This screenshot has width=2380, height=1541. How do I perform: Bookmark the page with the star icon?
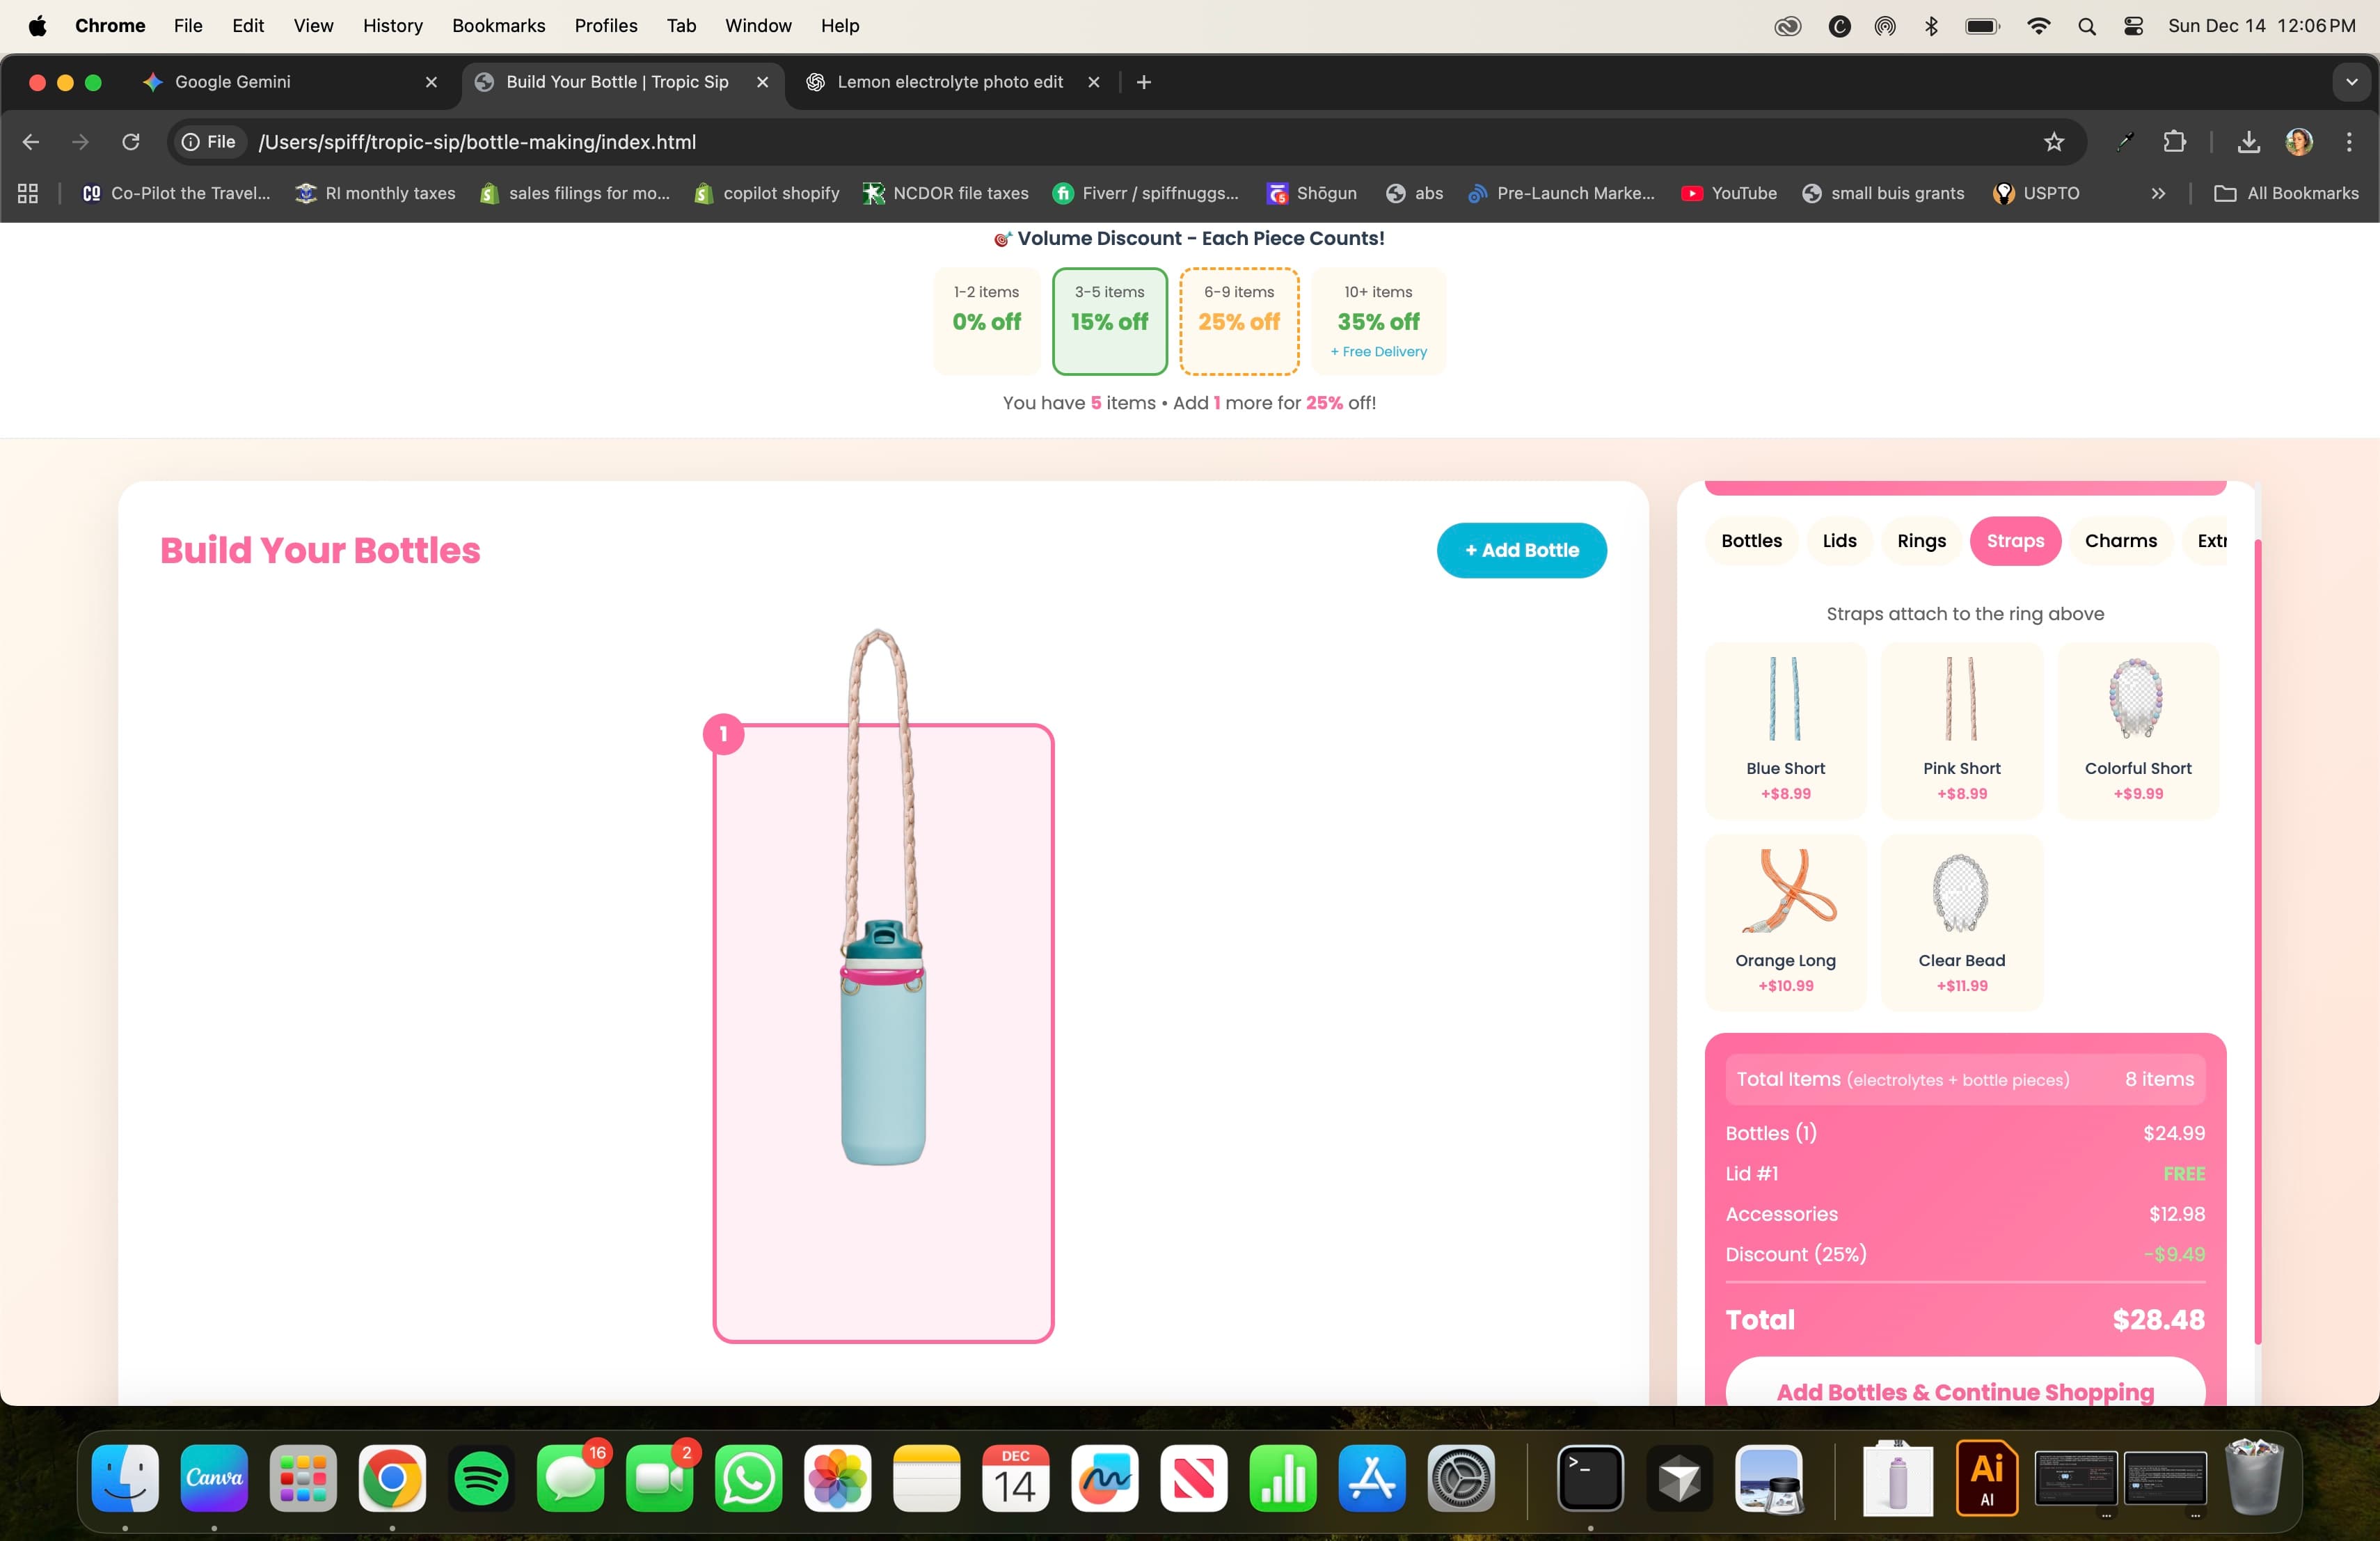(x=2053, y=142)
